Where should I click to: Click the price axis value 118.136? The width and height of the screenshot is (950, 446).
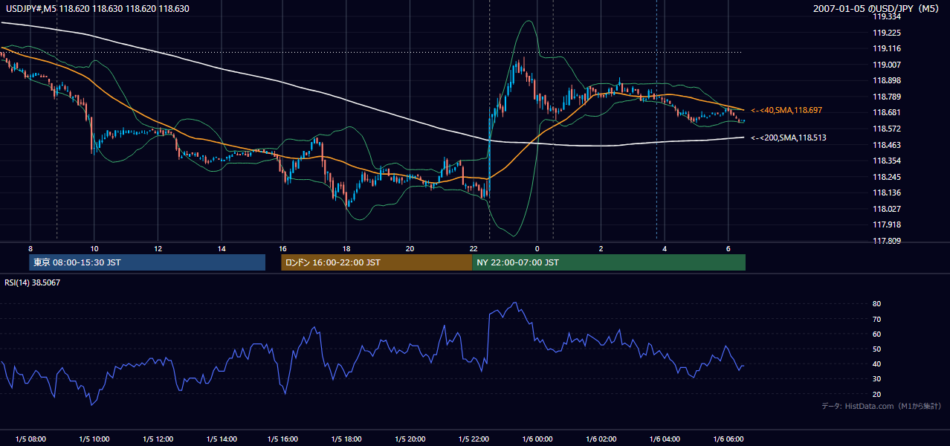[x=887, y=193]
